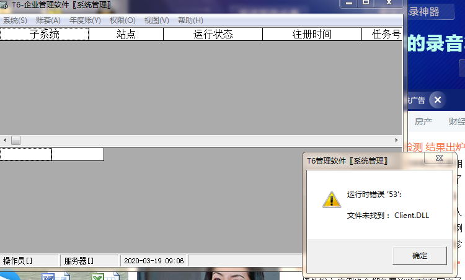Image resolution: width=465 pixels, height=280 pixels.
Task: Click the warning triangle icon in dialog
Action: click(332, 199)
